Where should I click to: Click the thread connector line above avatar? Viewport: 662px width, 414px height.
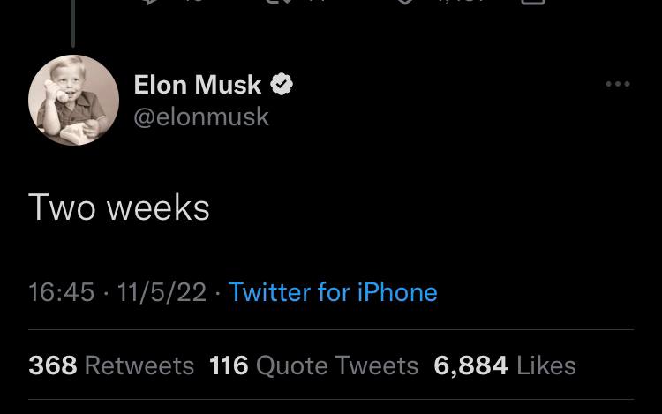tap(73, 23)
